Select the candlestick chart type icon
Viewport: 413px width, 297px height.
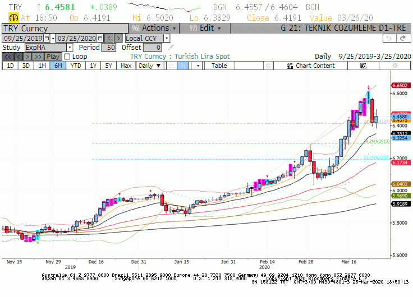tap(183, 66)
